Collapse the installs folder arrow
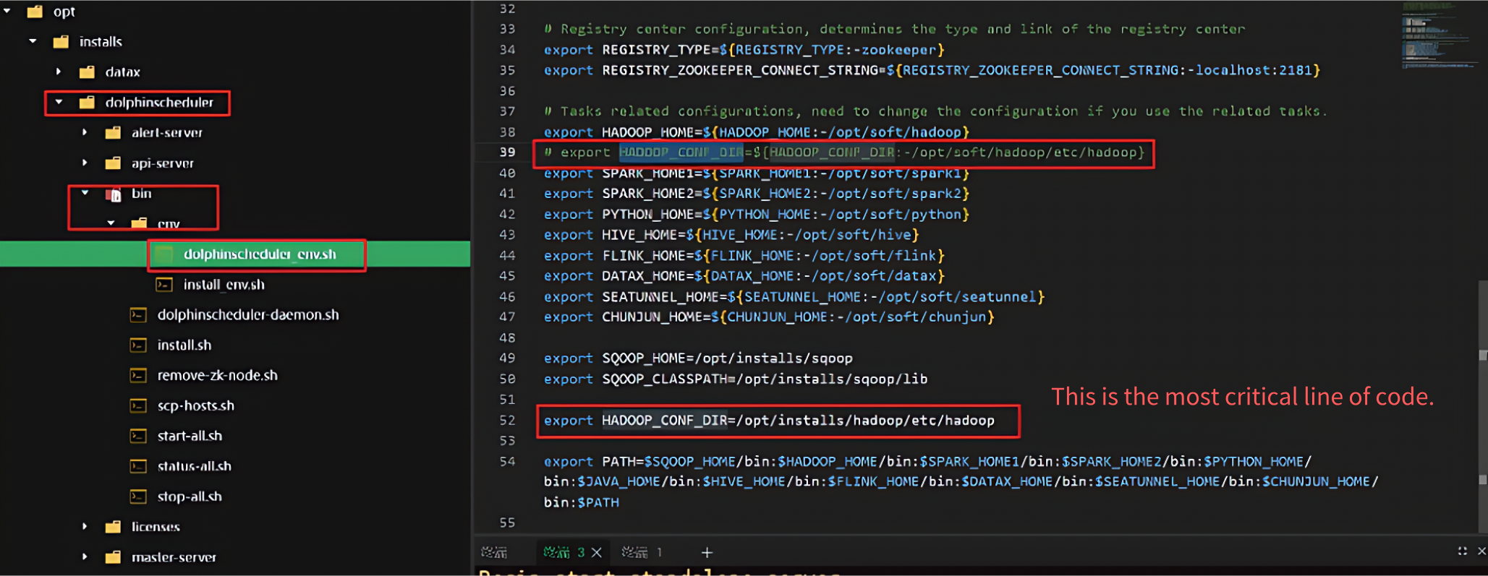This screenshot has width=1488, height=576. 33,42
